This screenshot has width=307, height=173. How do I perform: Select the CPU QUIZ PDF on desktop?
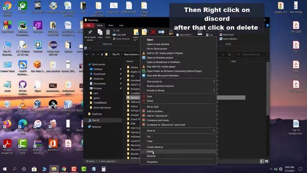[x=296, y=27]
